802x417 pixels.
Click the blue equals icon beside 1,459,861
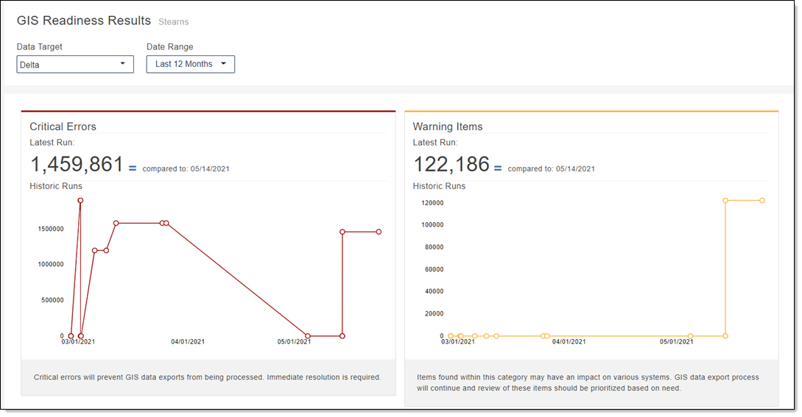[133, 168]
